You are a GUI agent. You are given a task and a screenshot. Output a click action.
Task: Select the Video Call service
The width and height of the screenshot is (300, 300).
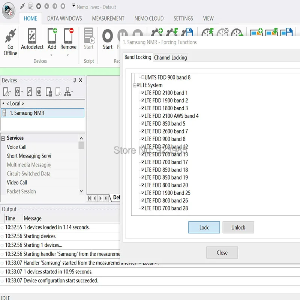pos(17,183)
